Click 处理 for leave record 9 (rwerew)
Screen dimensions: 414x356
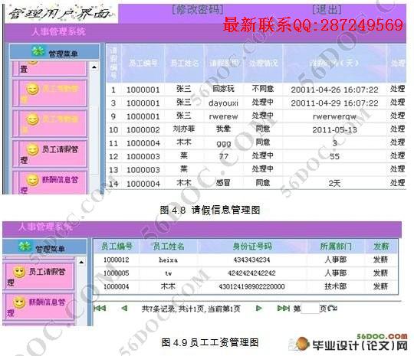click(x=397, y=116)
